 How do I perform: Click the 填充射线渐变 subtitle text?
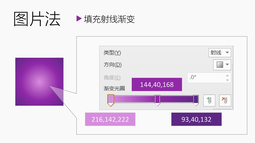[109, 19]
